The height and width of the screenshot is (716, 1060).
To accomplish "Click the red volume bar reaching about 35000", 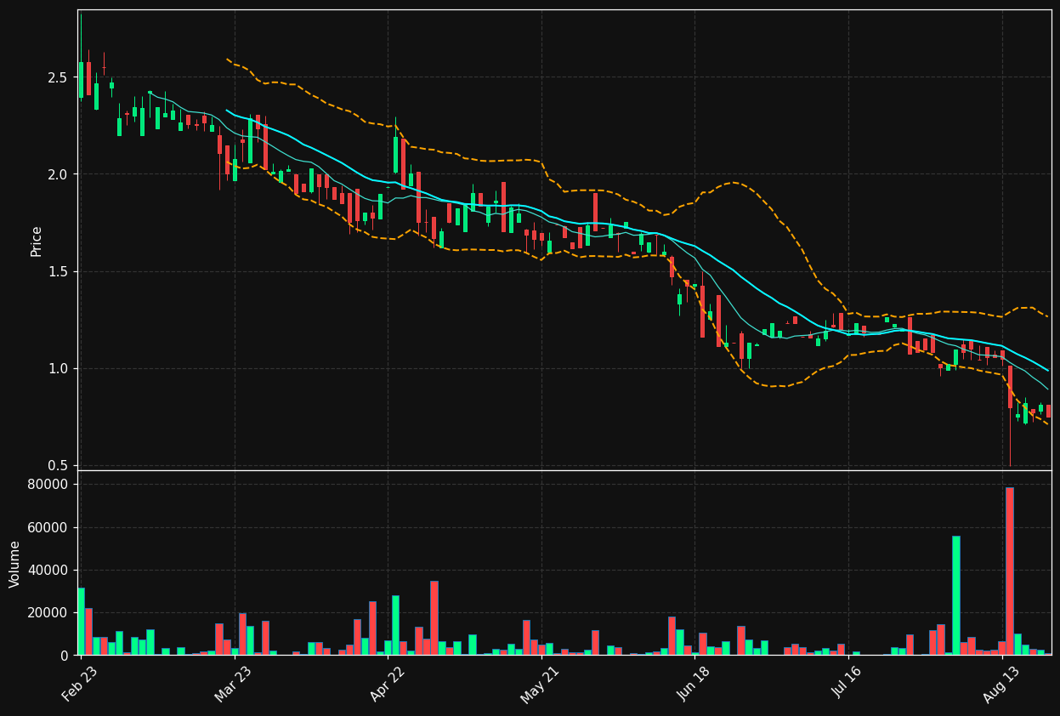I will pos(434,618).
